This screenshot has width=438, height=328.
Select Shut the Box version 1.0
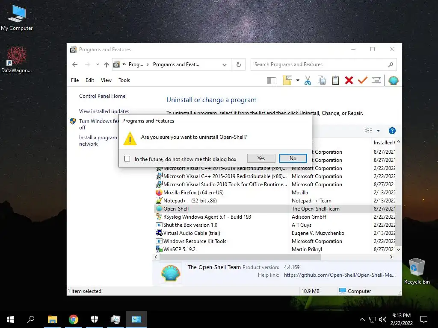pyautogui.click(x=275, y=225)
